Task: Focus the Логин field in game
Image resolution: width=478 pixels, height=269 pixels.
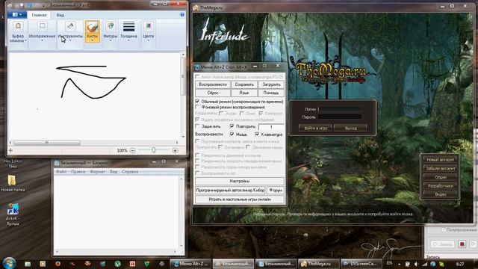Action: pos(340,109)
